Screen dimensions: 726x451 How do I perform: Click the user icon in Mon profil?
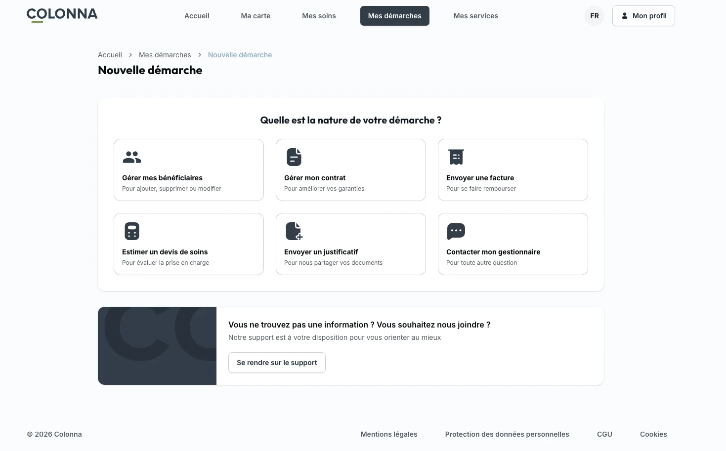pyautogui.click(x=625, y=16)
